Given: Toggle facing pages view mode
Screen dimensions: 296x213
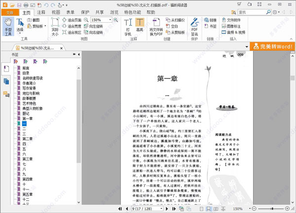Looking at the screenshot, I should pos(216,209).
